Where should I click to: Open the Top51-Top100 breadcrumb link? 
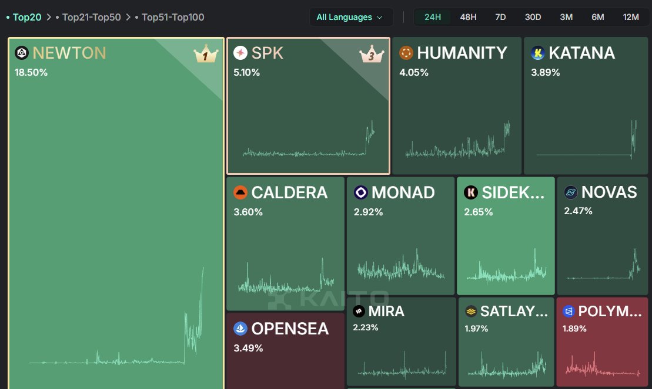(173, 18)
